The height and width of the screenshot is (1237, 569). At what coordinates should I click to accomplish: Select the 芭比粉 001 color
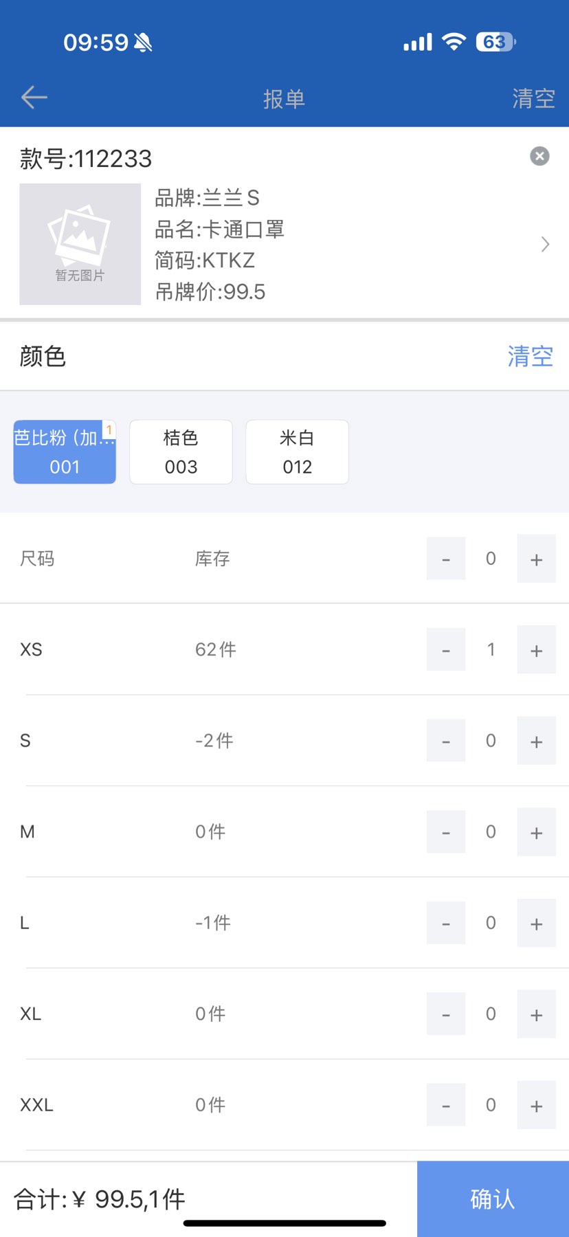(65, 452)
